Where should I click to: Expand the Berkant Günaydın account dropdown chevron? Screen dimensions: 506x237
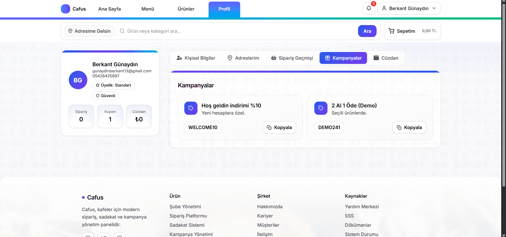point(434,8)
